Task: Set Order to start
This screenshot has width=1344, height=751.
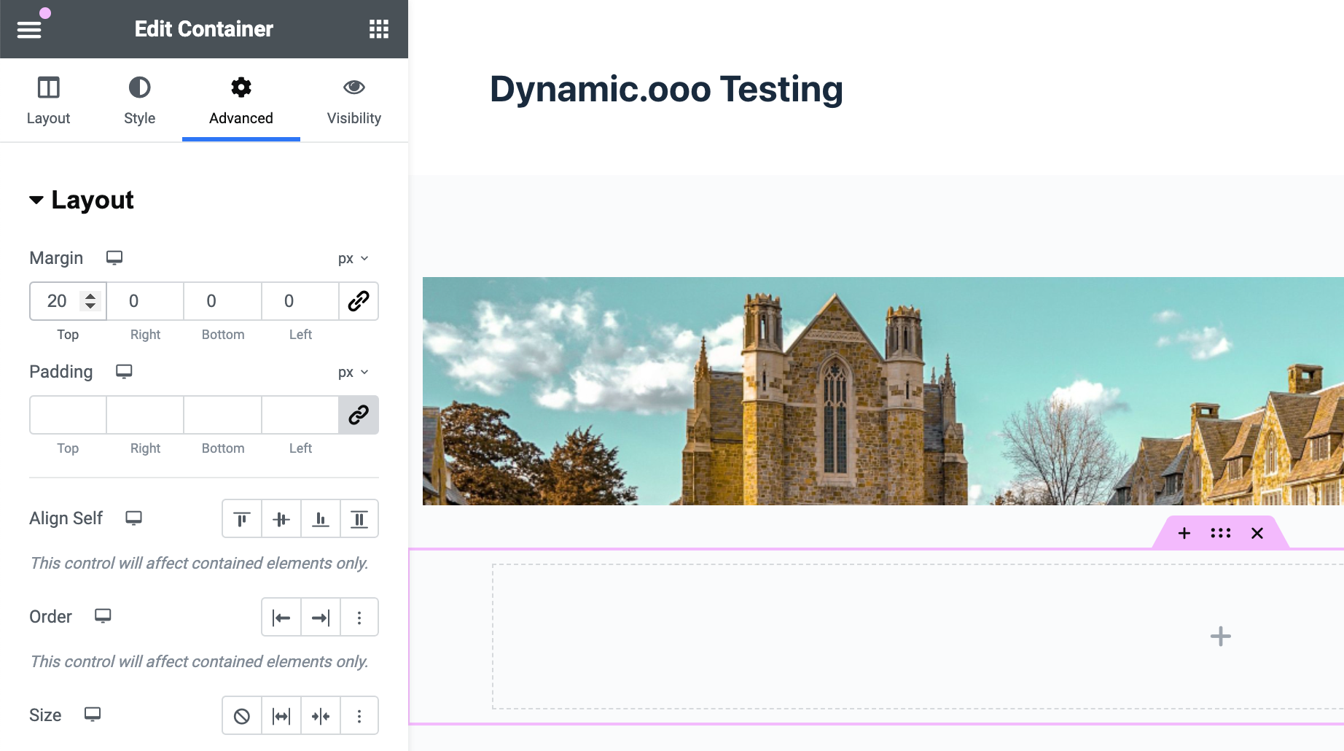Action: (x=281, y=618)
